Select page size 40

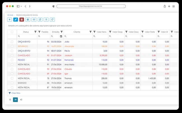(x=21, y=100)
